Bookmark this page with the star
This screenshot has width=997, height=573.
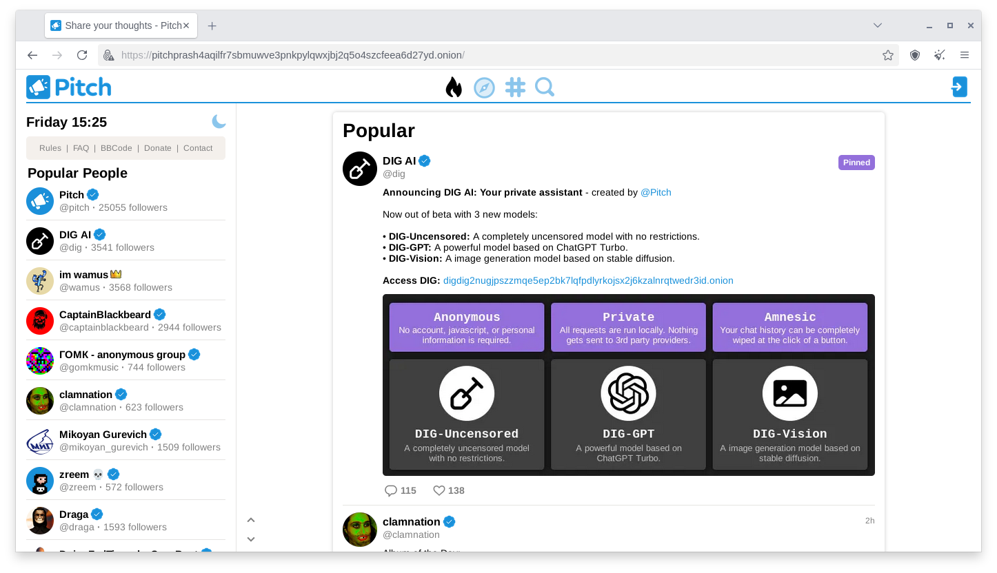887,55
